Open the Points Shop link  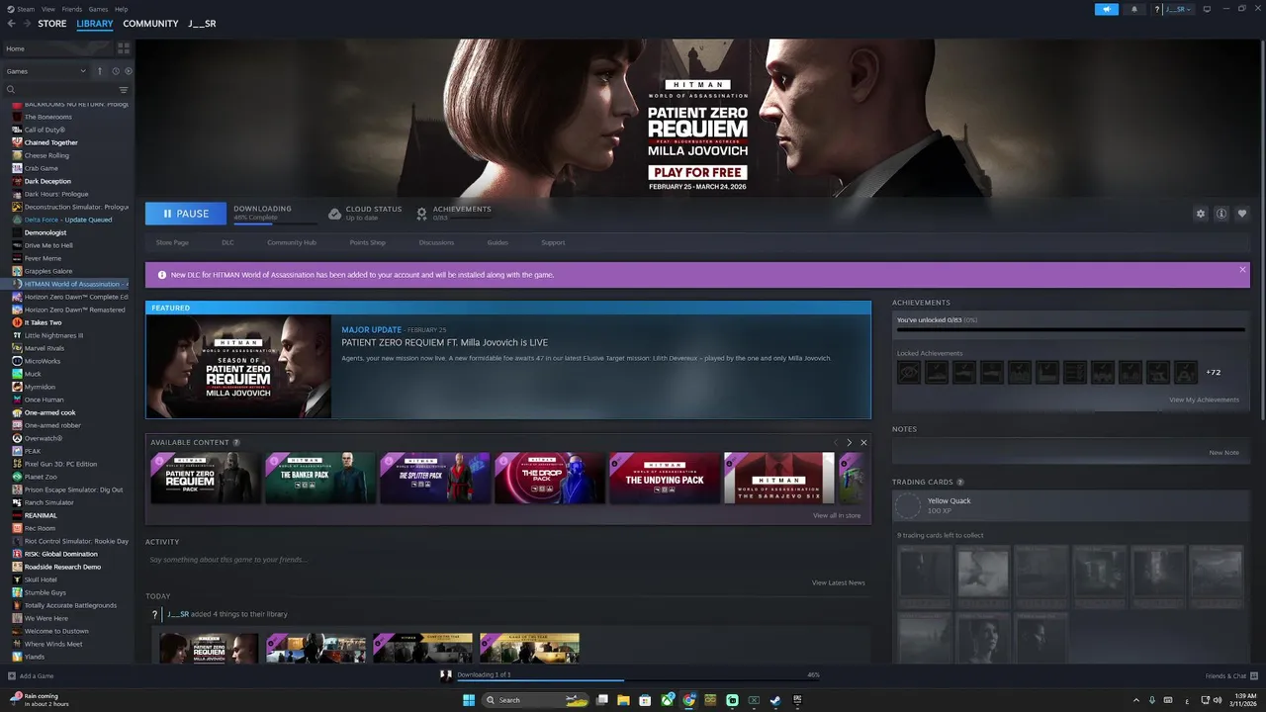tap(367, 242)
